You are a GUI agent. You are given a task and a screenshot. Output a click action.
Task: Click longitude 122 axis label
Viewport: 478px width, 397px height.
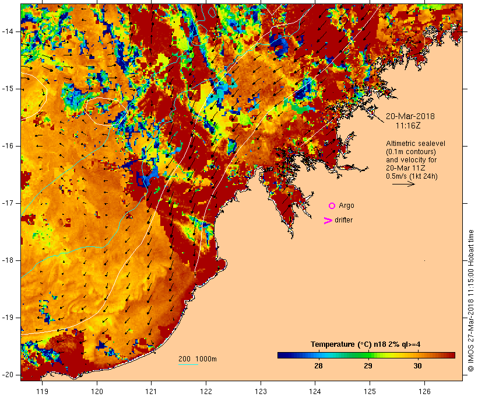coord(206,391)
